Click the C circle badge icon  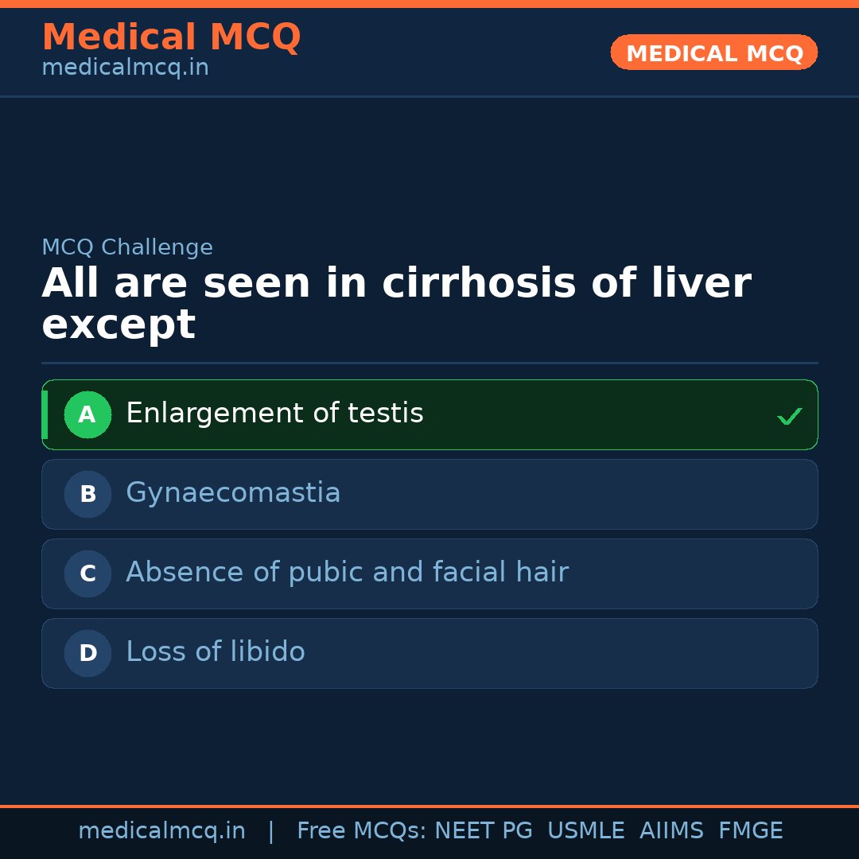(87, 573)
